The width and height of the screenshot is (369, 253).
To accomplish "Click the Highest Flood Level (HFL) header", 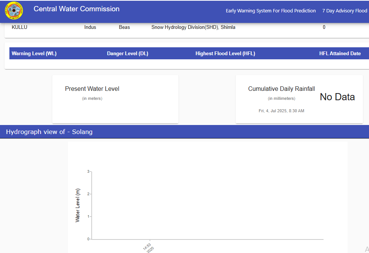I will (225, 54).
